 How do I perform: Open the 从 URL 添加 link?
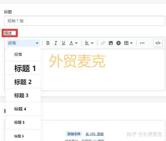point(94,134)
